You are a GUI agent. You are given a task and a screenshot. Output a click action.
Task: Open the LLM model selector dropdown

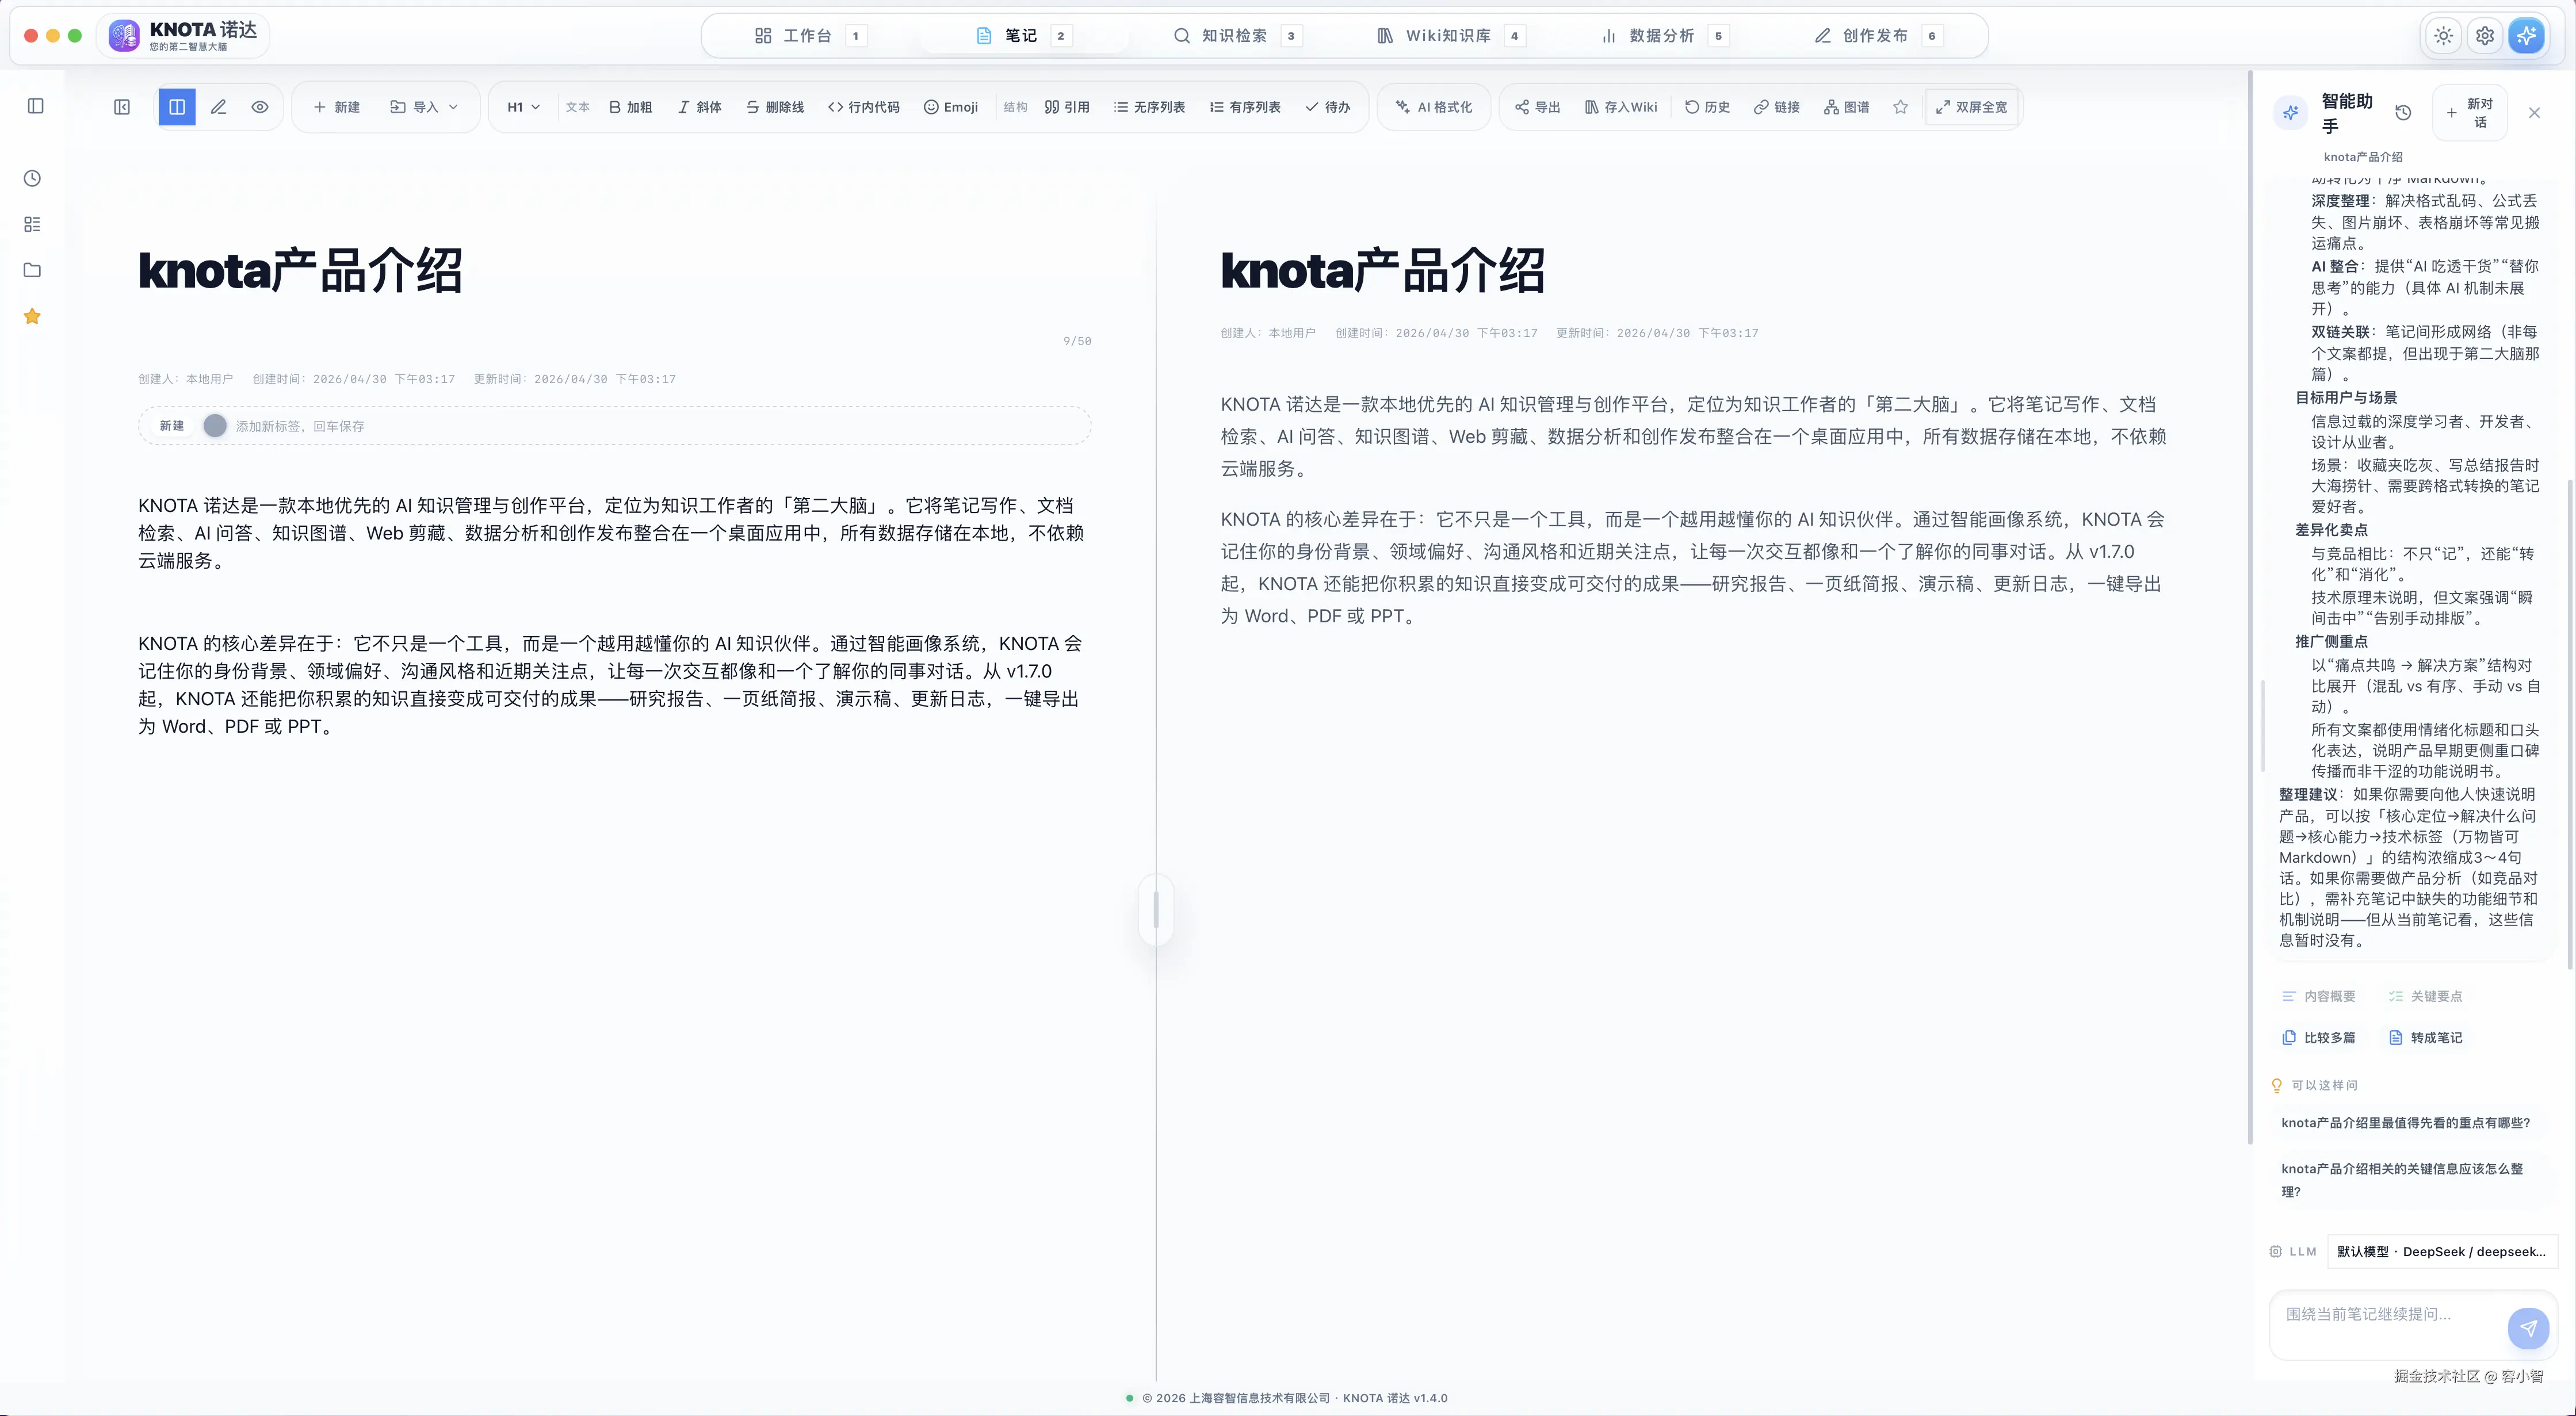click(2441, 1251)
